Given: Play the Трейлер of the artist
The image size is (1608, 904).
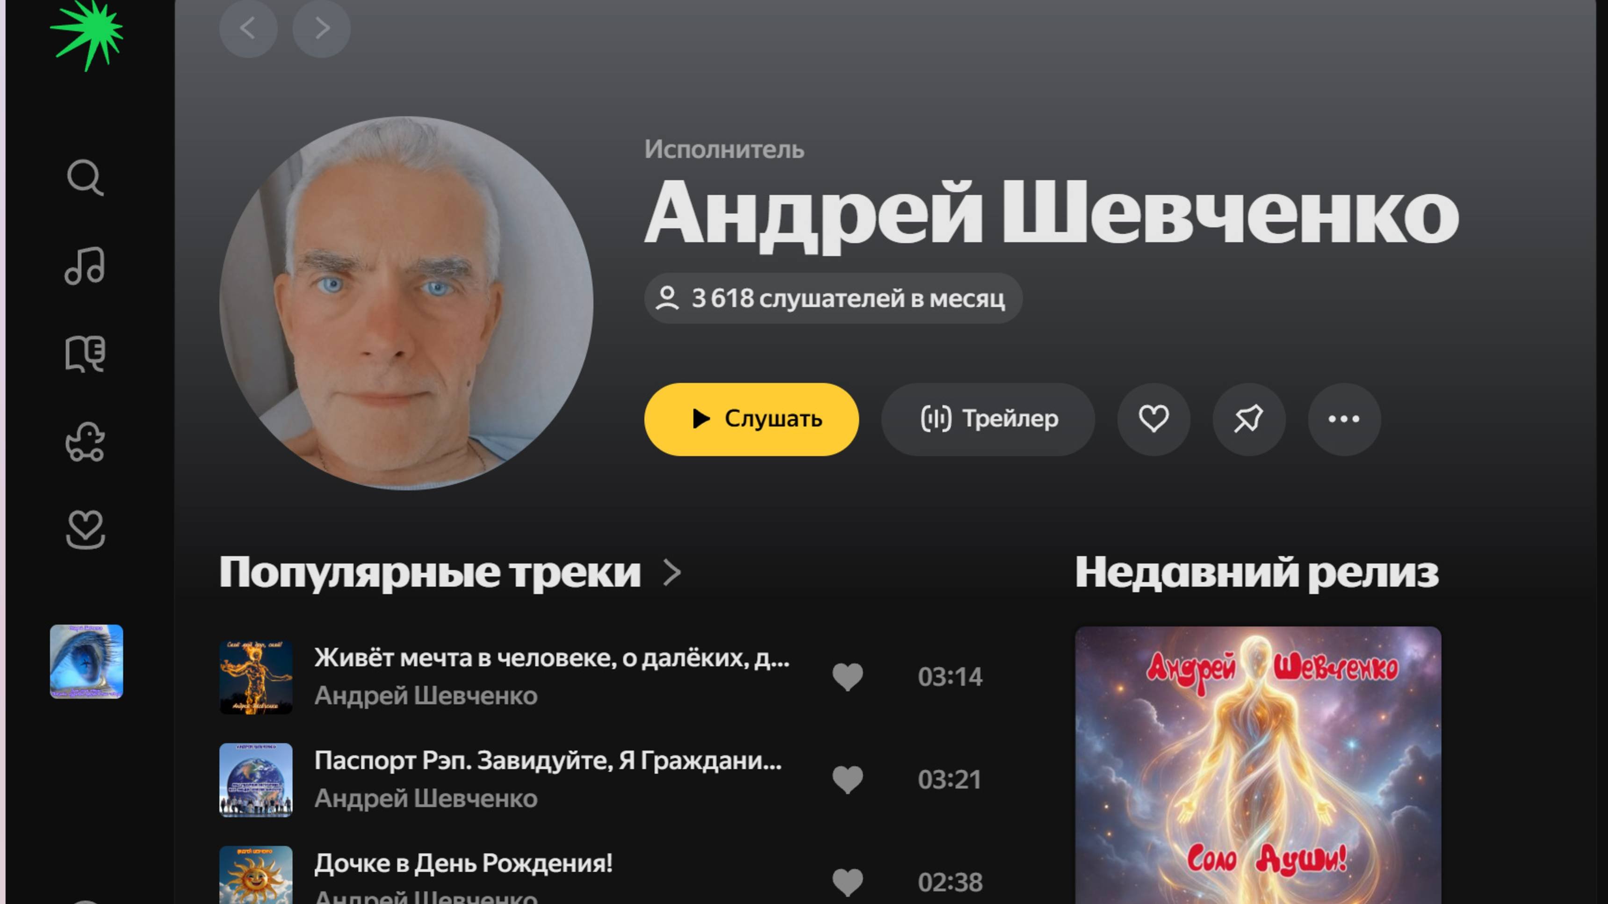Looking at the screenshot, I should (988, 419).
